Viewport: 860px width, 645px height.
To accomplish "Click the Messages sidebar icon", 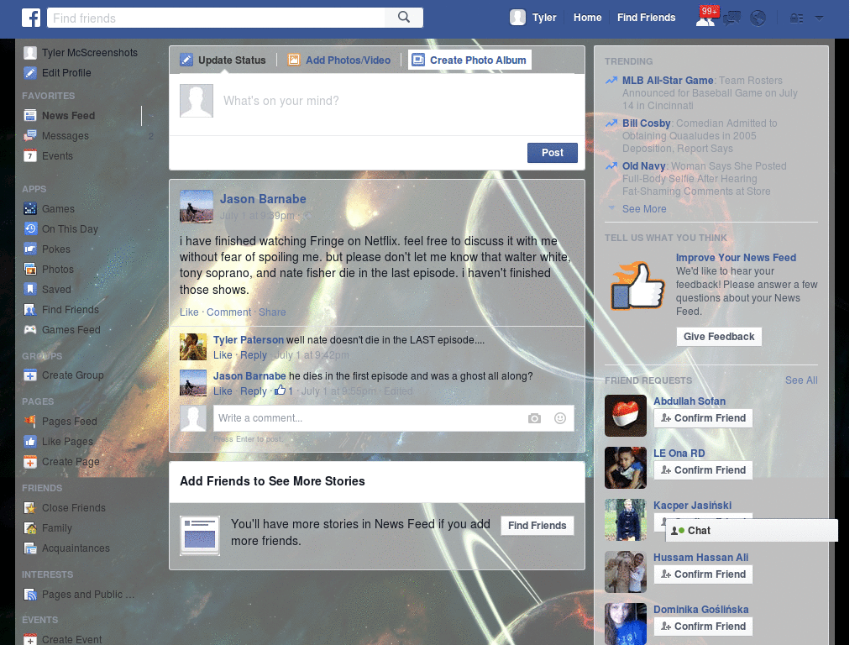I will pos(30,135).
